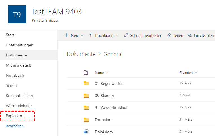Click the Formulare folder icon
Image resolution: width=215 pixels, height=136 pixels.
pos(86,120)
